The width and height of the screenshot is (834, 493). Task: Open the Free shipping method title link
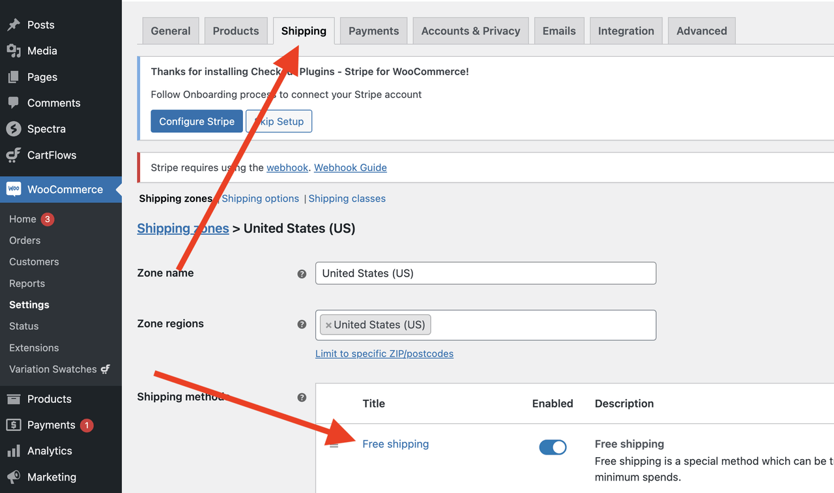pyautogui.click(x=395, y=444)
